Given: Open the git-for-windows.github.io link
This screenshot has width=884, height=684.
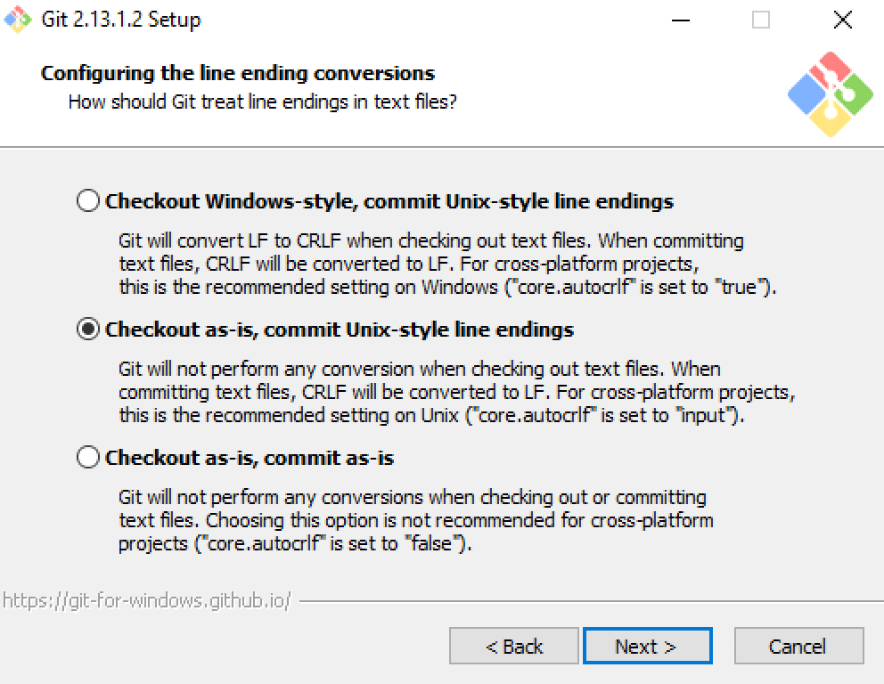Looking at the screenshot, I should 147,602.
